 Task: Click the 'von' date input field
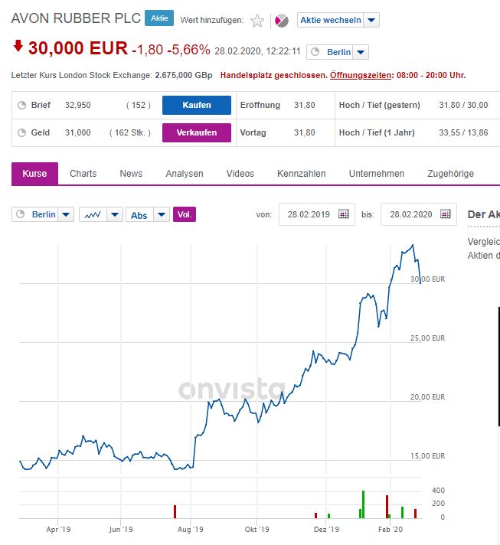307,214
